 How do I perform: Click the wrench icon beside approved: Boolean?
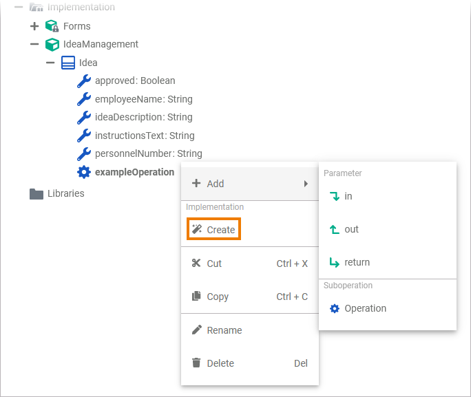(x=84, y=81)
